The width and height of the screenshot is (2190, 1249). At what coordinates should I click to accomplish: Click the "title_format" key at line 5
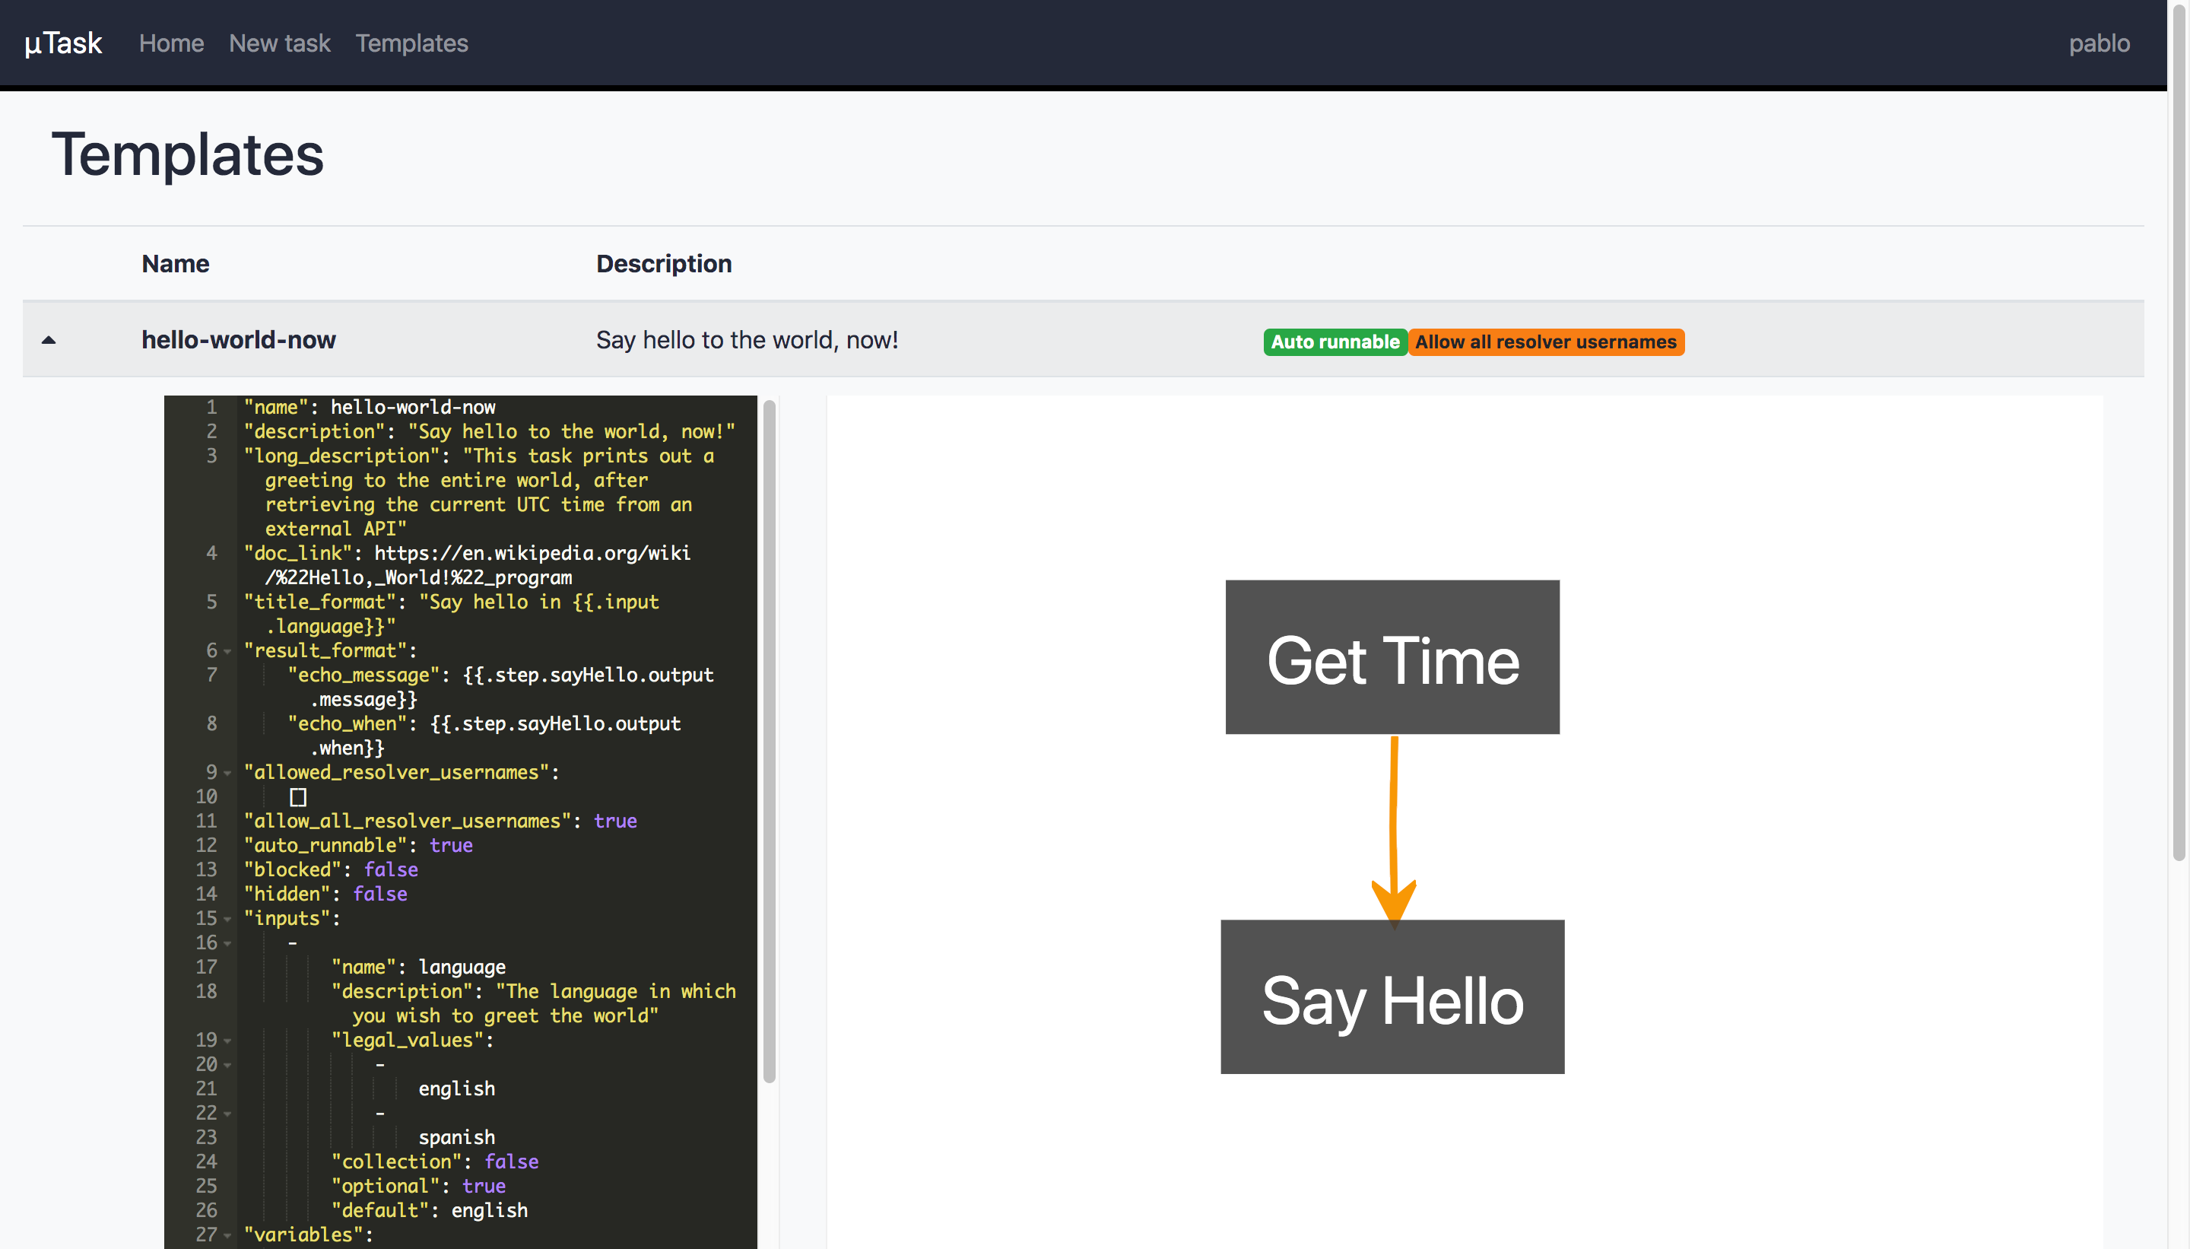point(320,602)
